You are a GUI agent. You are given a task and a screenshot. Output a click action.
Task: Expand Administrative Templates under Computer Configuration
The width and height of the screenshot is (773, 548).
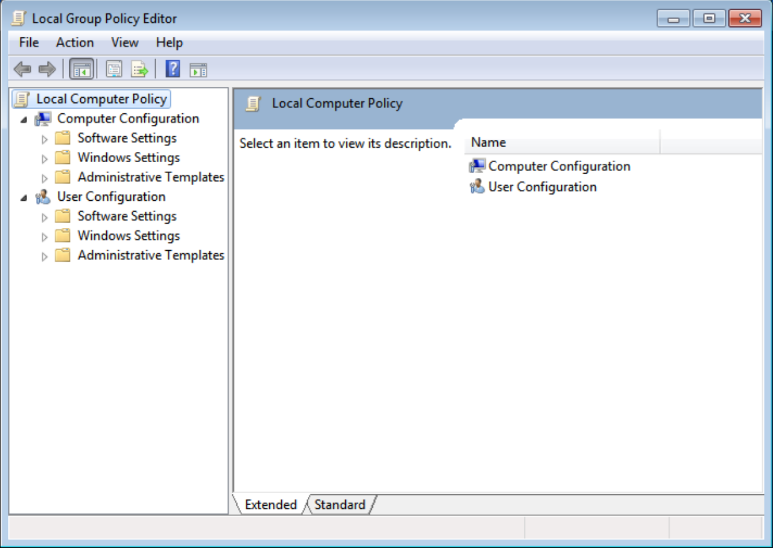pos(44,178)
